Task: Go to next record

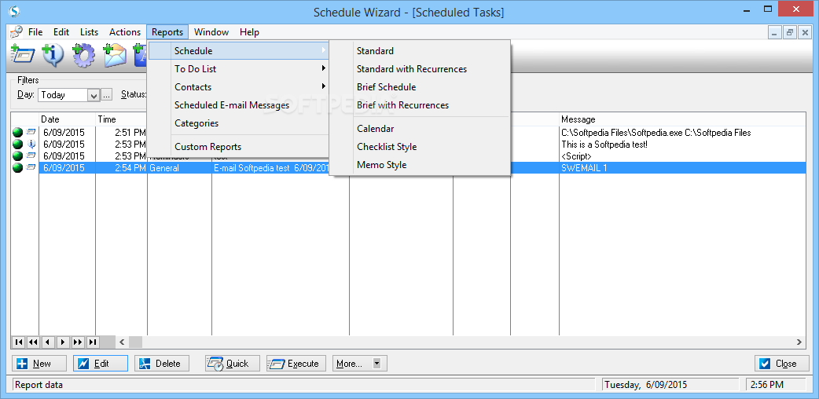Action: (63, 342)
